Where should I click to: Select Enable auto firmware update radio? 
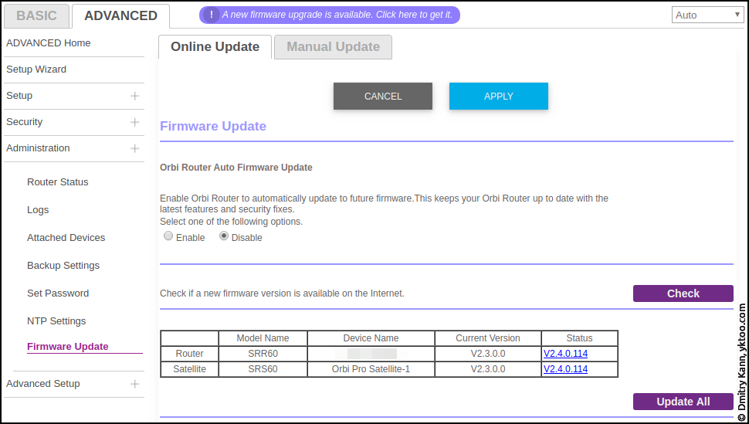[168, 236]
